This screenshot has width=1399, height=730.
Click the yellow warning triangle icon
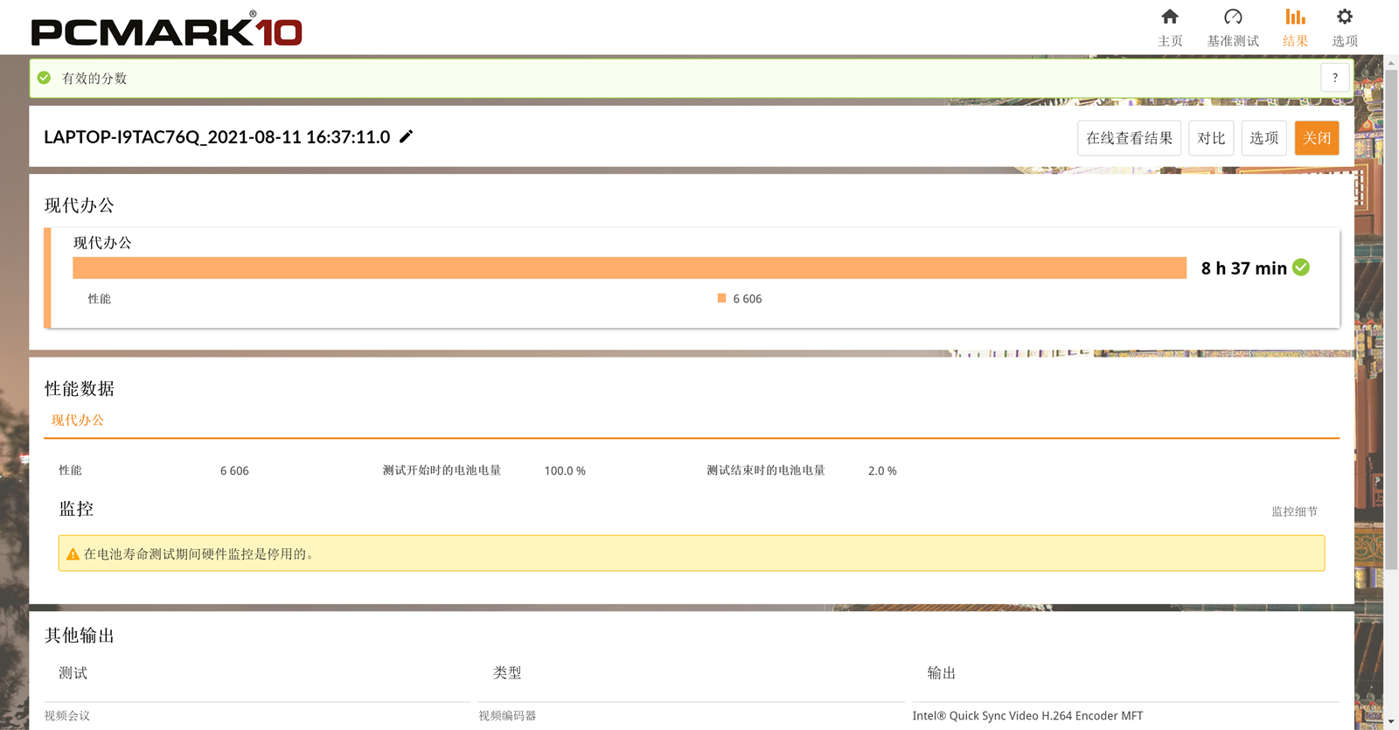pos(73,554)
